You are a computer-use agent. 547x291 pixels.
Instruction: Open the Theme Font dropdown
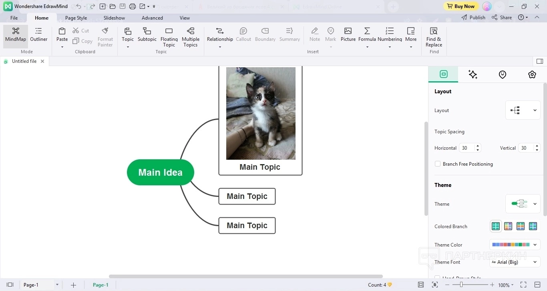515,262
